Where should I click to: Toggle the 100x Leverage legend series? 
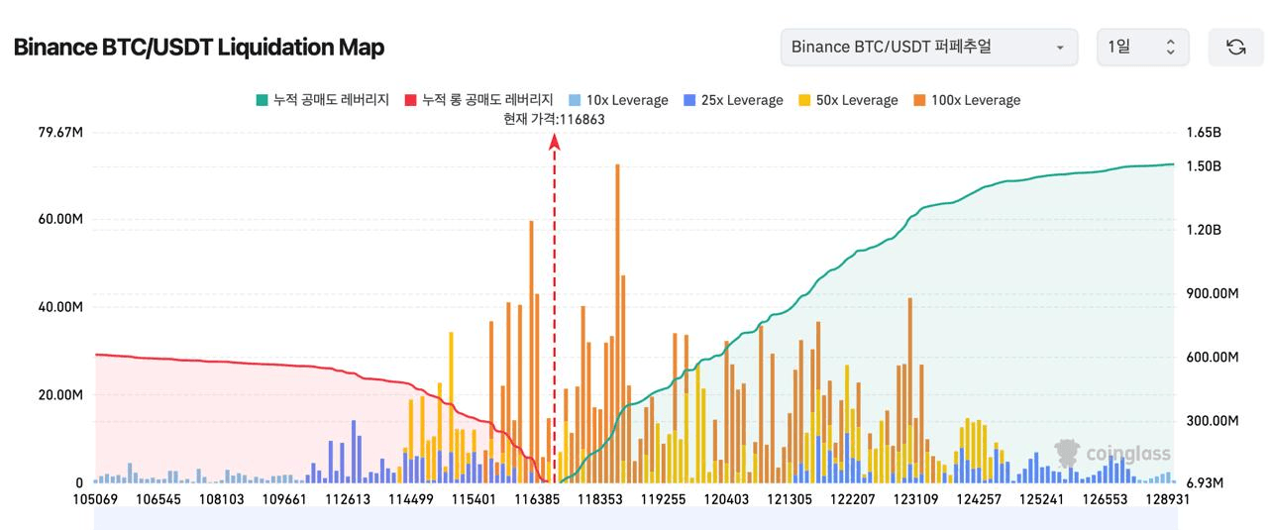[967, 100]
